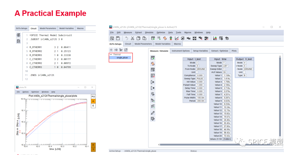Toggle the orange X axis button
This screenshot has width=293, height=155.
pyautogui.click(x=93, y=145)
